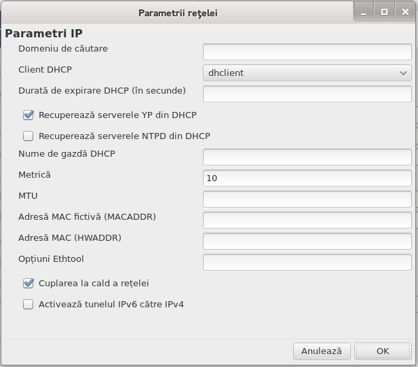Viewport: 418px width, 367px height.
Task: Click the Metrică field showing 10
Action: click(307, 178)
